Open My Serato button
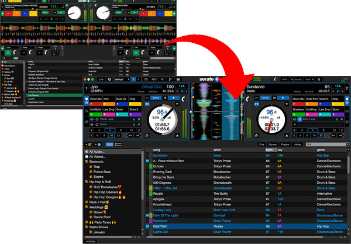Screen dimensions: 351x244 [297, 80]
